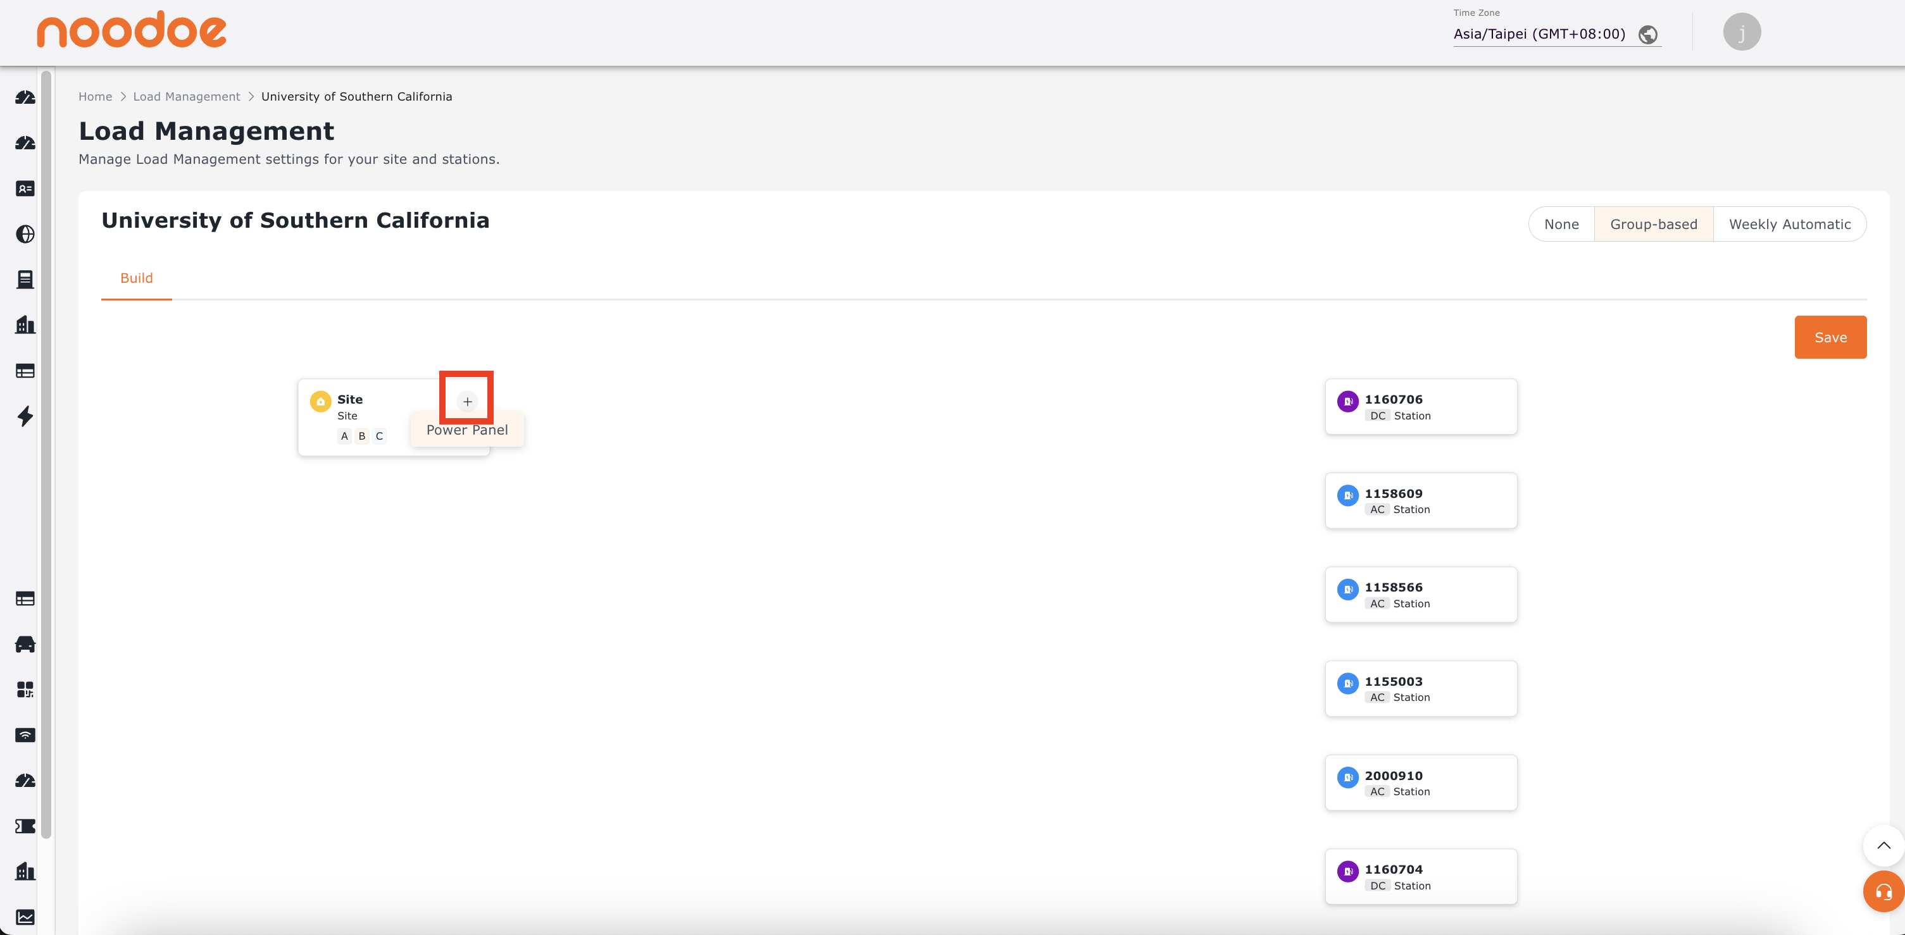The image size is (1905, 935).
Task: Open the ID card icon in the sidebar
Action: (x=25, y=189)
